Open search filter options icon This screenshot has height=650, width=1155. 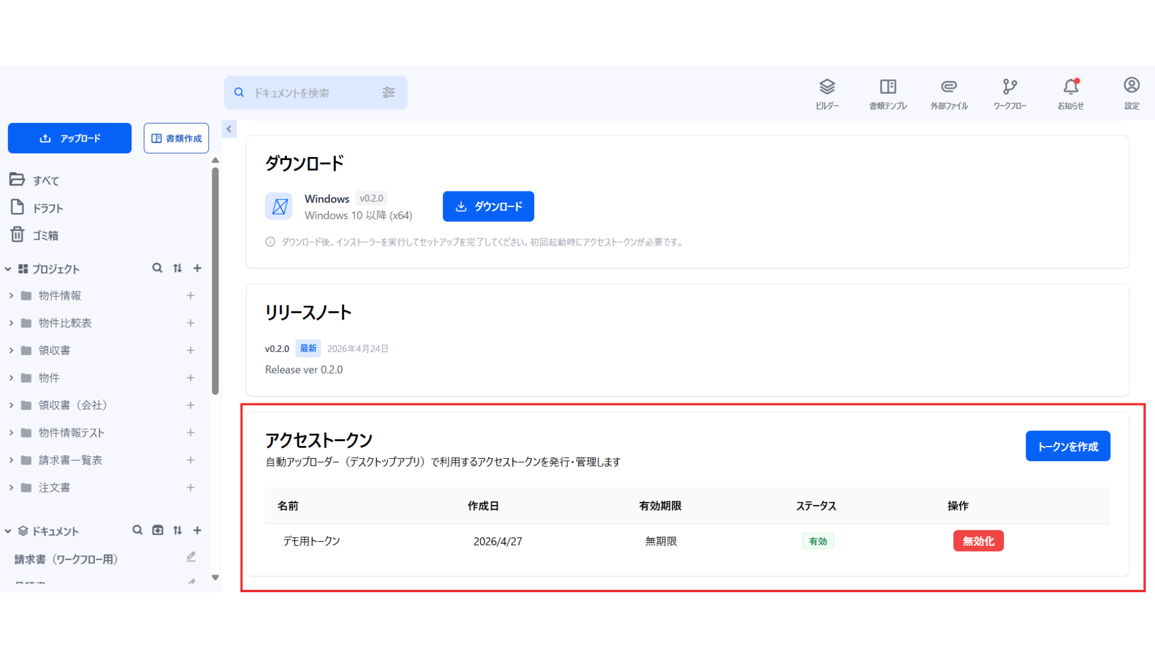click(x=389, y=92)
